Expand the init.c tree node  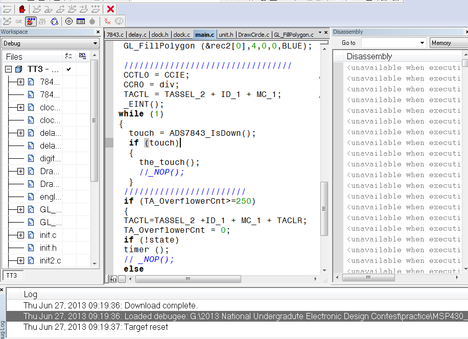[20, 235]
